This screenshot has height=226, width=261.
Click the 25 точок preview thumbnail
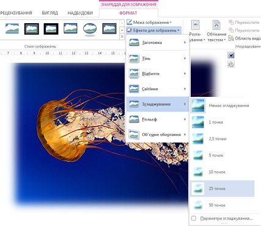point(198,188)
